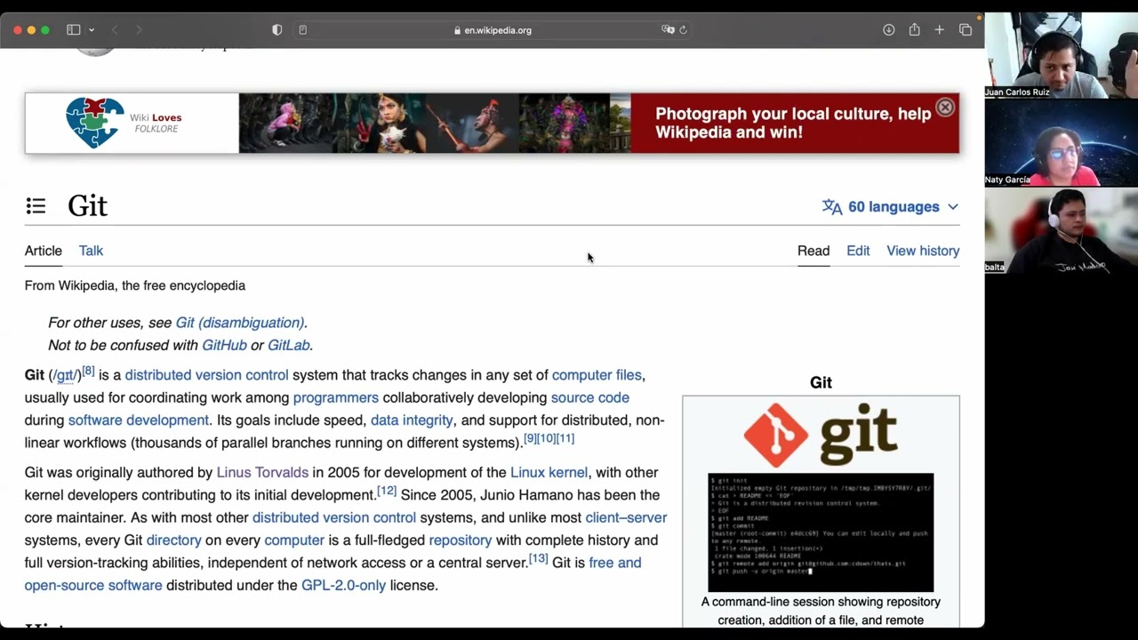1138x640 pixels.
Task: Click 'From Wikipedia, the free encyclopedia' text
Action: tap(135, 285)
